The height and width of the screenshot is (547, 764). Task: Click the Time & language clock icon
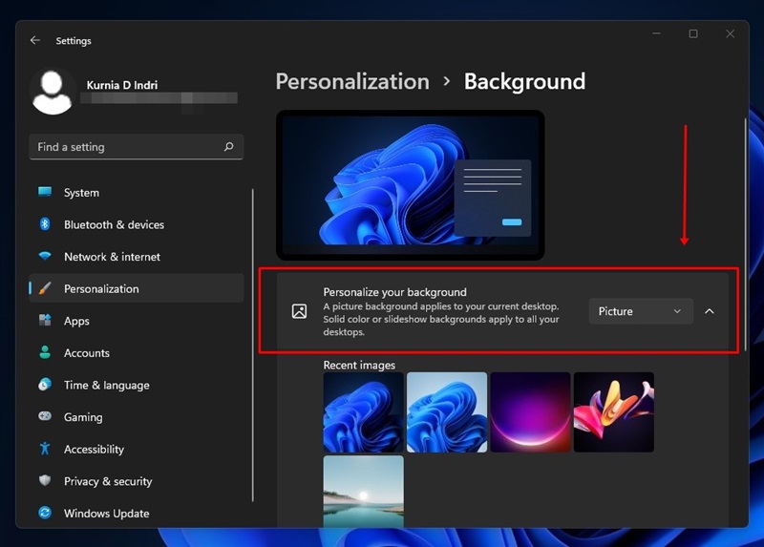point(45,385)
